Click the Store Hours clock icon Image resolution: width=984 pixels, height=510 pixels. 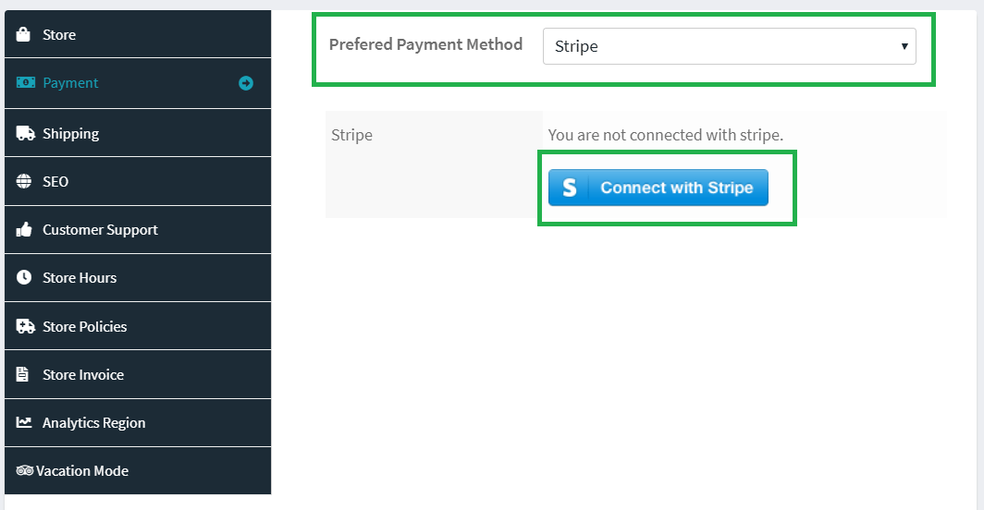[25, 278]
